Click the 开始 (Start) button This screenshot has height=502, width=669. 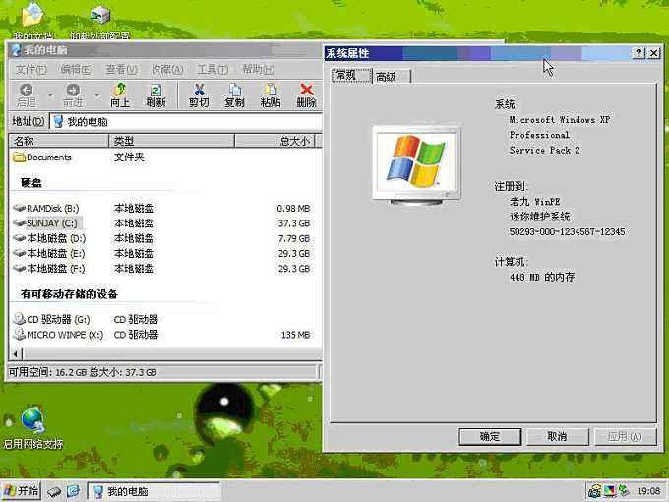tap(21, 490)
